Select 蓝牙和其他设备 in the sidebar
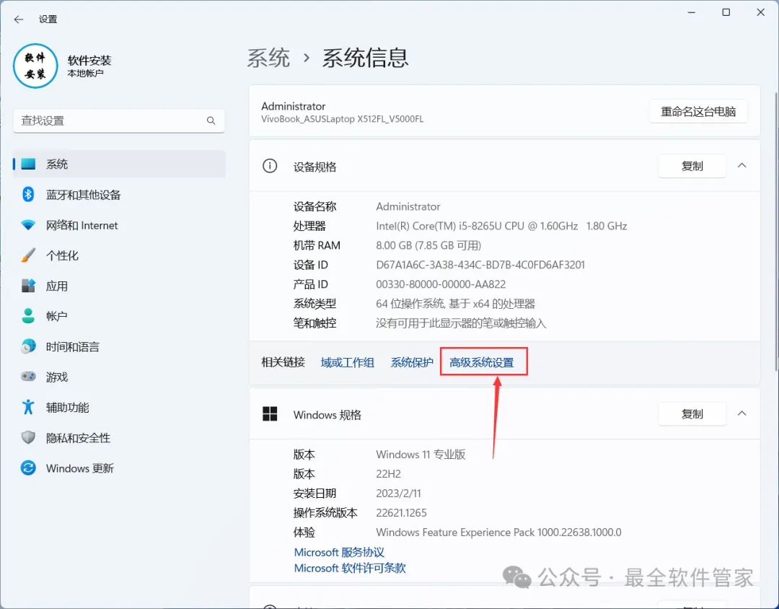The height and width of the screenshot is (609, 779). click(x=119, y=194)
